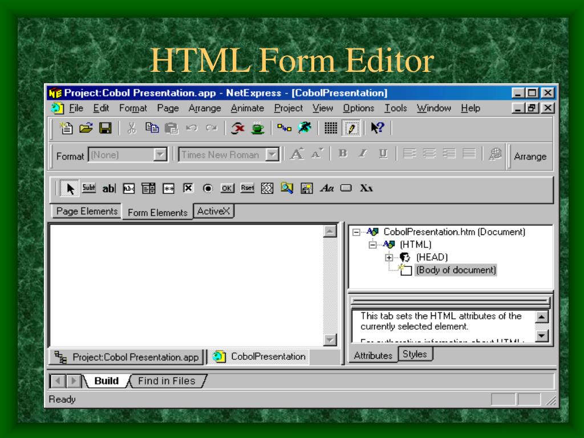Open the Project menu

click(288, 108)
